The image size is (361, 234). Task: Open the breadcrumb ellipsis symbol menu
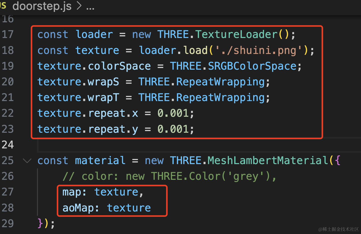pyautogui.click(x=90, y=8)
